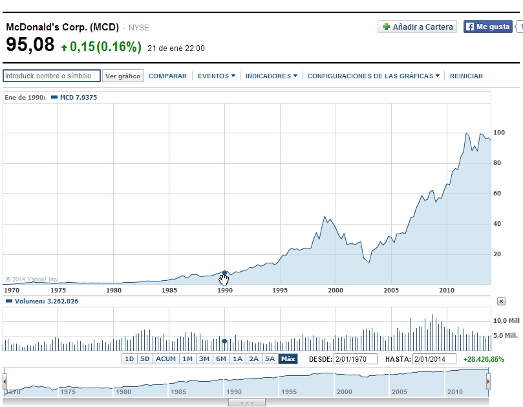Image resolution: width=523 pixels, height=407 pixels.
Task: Click the data point marker at 1990 on price chart
Action: (x=224, y=273)
